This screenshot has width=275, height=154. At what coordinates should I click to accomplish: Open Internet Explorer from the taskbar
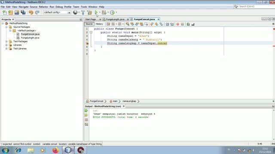coord(18,150)
